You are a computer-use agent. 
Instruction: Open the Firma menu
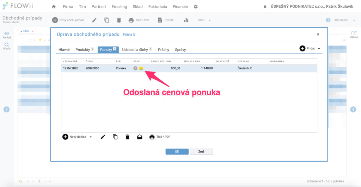(x=68, y=7)
